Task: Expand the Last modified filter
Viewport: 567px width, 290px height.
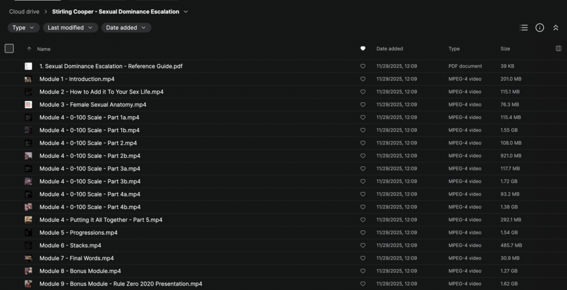Action: point(70,28)
